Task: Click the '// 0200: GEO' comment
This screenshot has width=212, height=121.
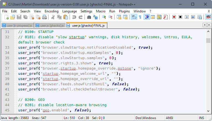Action: 31,100
